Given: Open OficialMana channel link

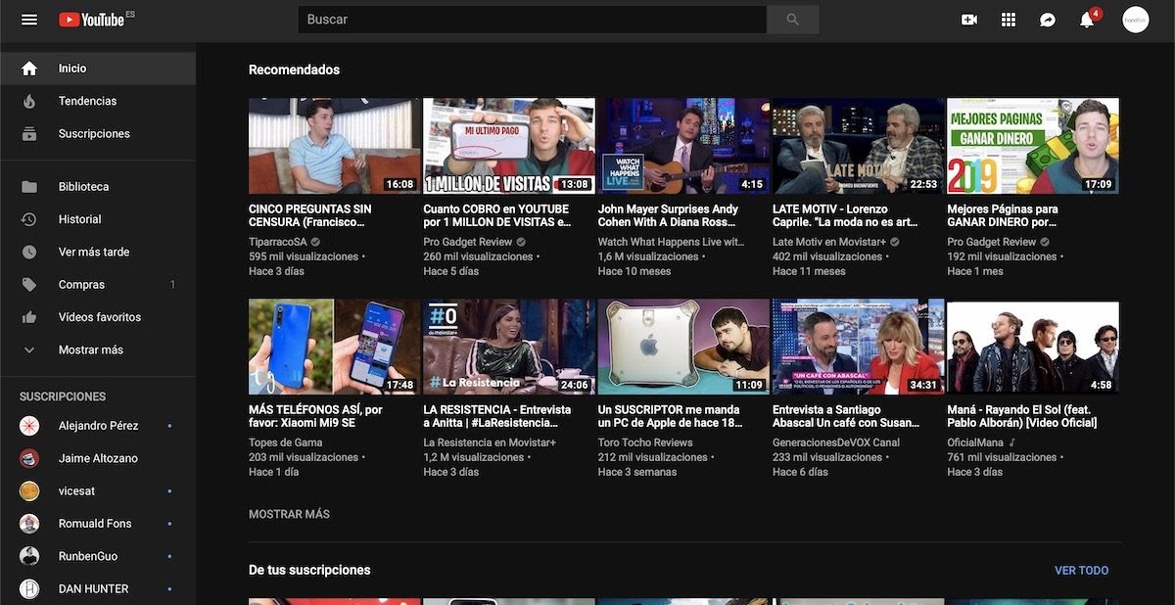Looking at the screenshot, I should coord(975,442).
